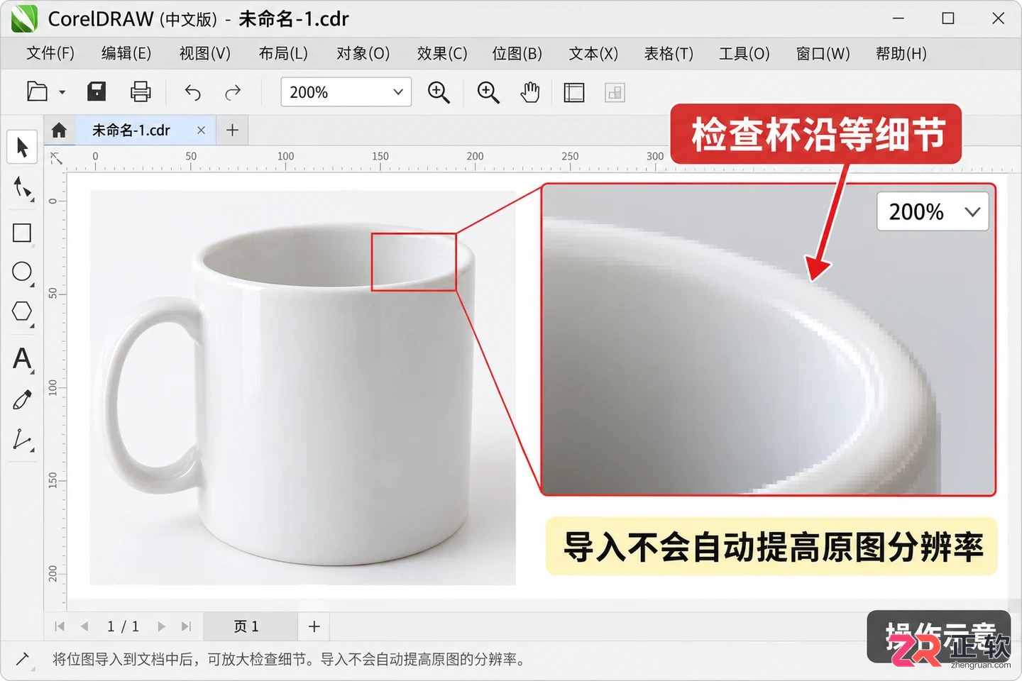Activate the Polygon tool

22,311
